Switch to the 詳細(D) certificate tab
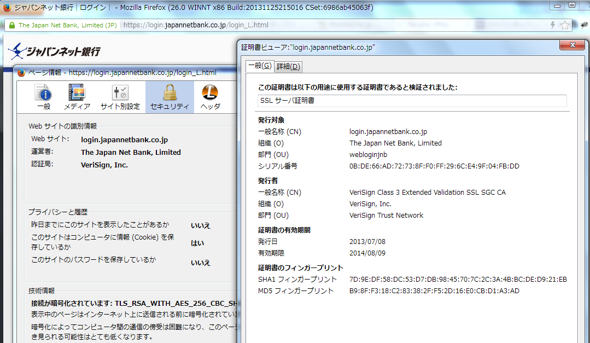The image size is (590, 343). coord(288,66)
